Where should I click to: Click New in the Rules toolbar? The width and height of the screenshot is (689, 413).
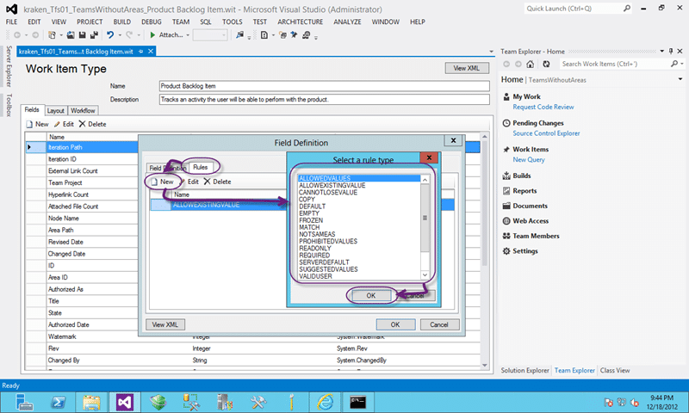(163, 182)
